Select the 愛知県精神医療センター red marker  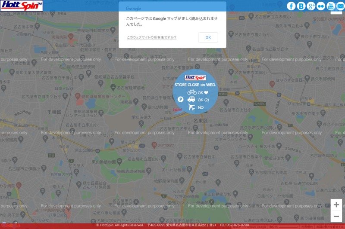78,96
